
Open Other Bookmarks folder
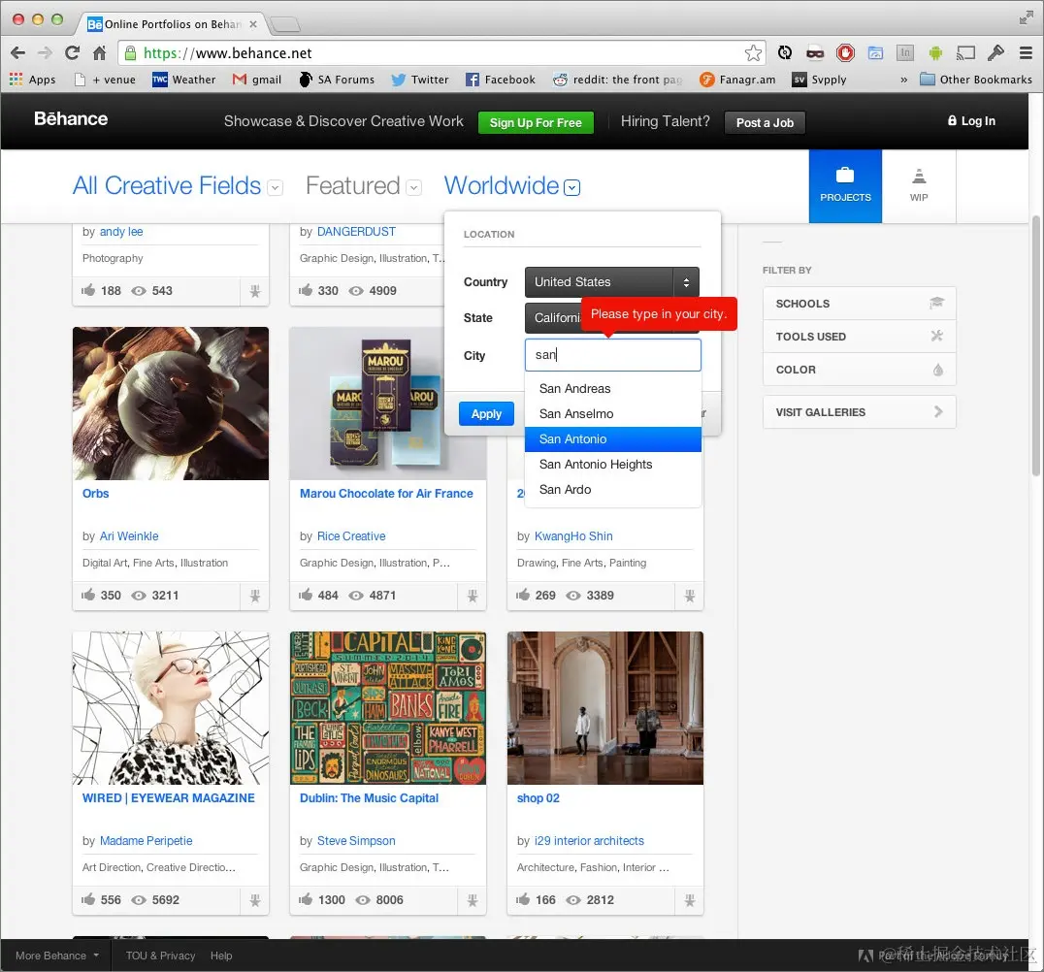pos(975,80)
